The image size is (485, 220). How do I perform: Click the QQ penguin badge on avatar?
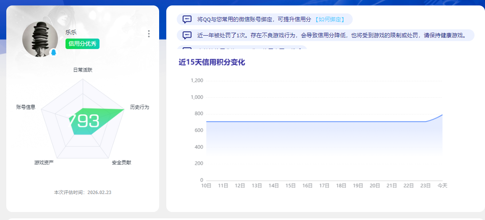[x=53, y=52]
